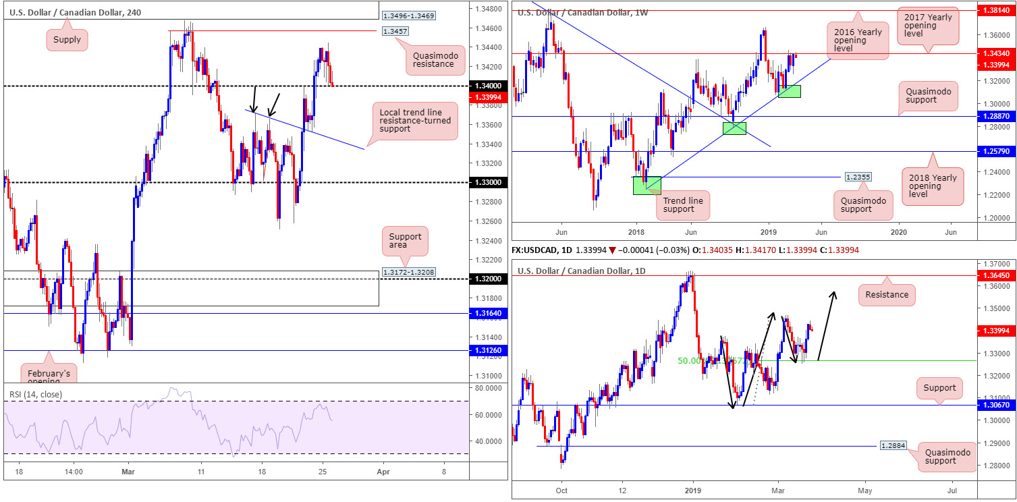
Task: Click the May label on the daily time axis
Action: click(865, 491)
